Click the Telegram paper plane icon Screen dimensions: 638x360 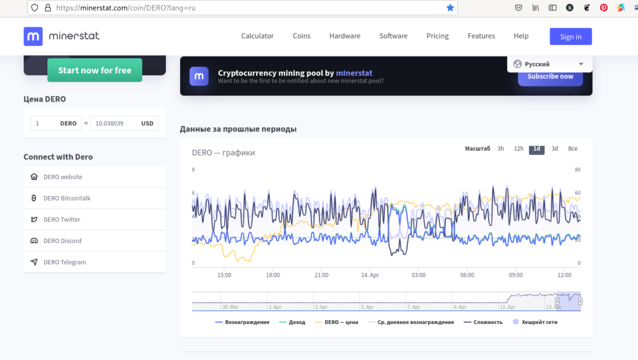click(x=34, y=262)
